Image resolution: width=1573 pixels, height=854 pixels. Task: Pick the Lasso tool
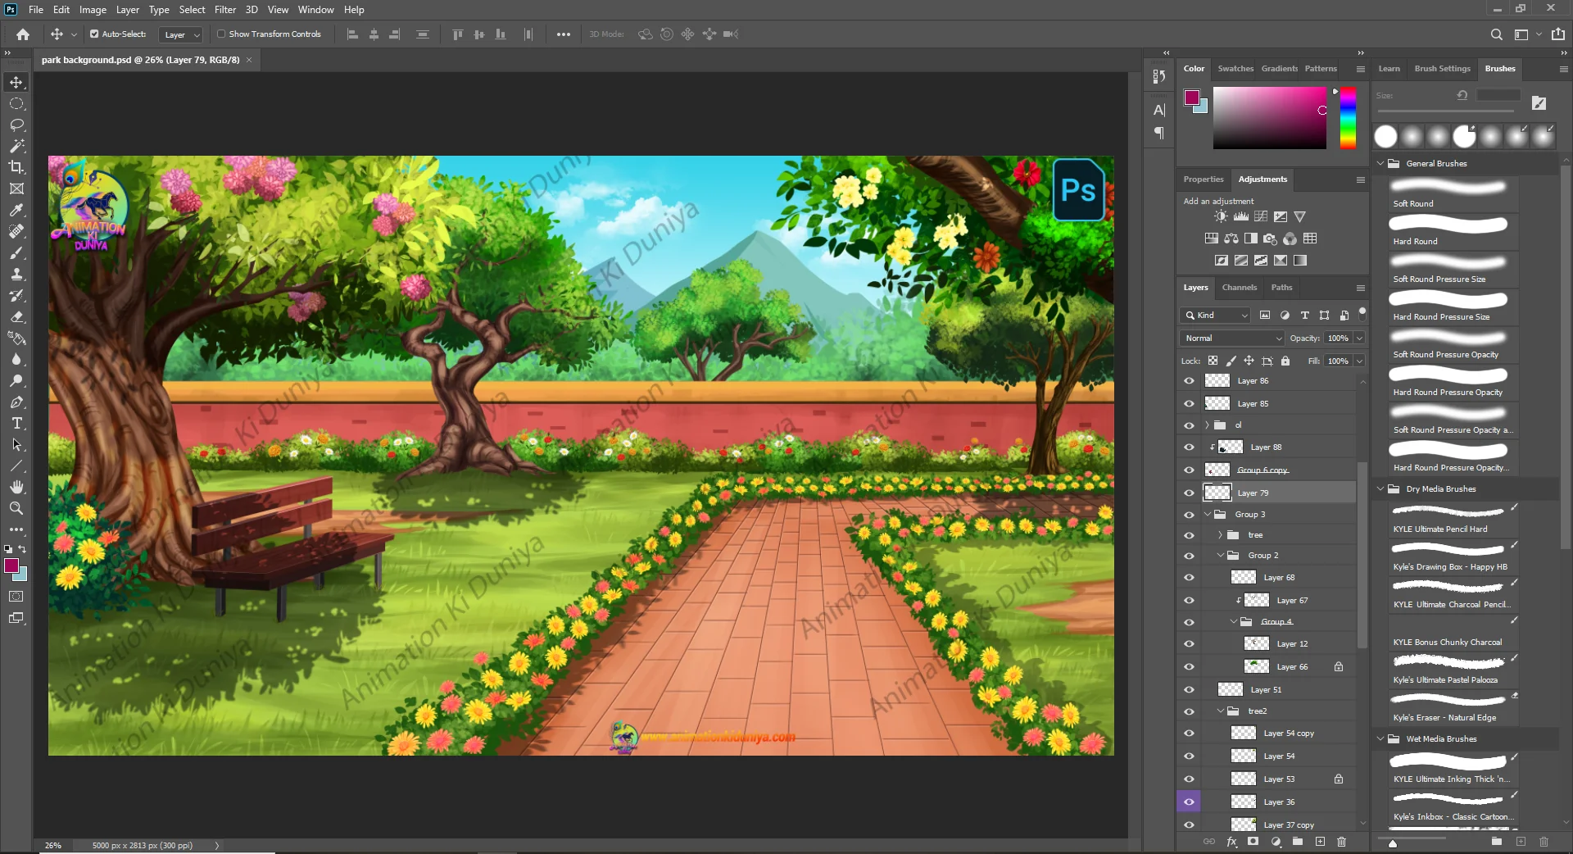[16, 125]
